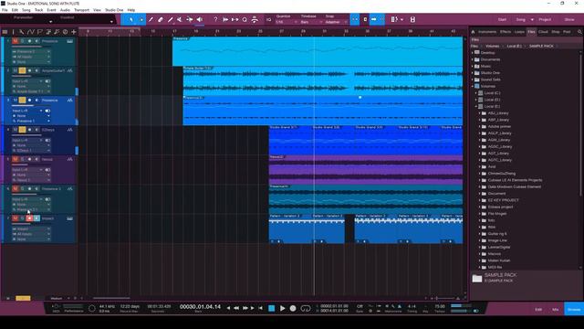Open Input L+R dropdown on EZkeys track
This screenshot has width=584, height=329.
click(x=27, y=140)
